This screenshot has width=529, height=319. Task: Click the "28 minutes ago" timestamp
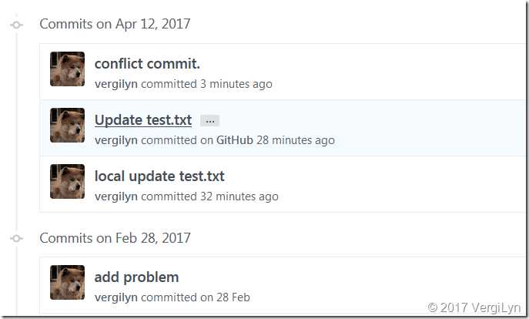pos(296,140)
